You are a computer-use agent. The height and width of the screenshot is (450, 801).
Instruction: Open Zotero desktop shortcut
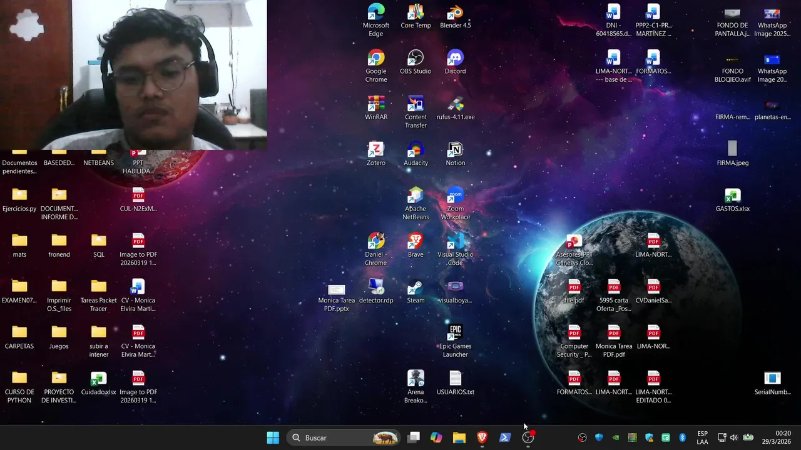[376, 154]
